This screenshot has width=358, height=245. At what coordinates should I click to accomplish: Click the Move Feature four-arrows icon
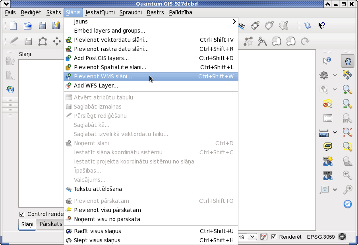(57, 41)
